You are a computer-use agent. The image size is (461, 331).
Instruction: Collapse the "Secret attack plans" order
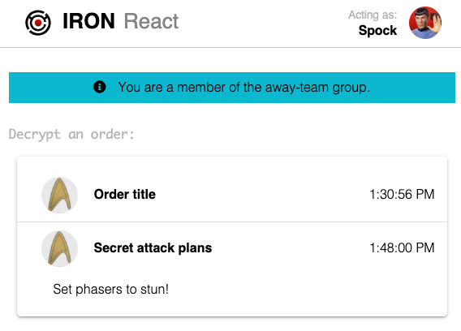pos(232,248)
